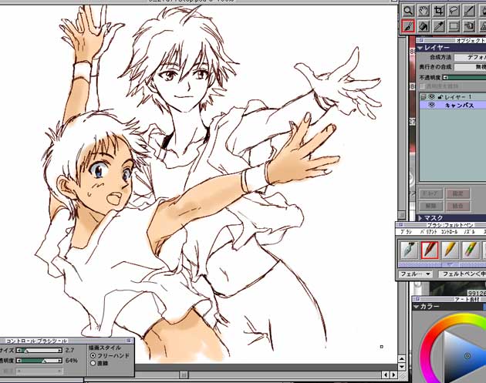Open the 奥行きの合成 dropdown

click(x=470, y=67)
